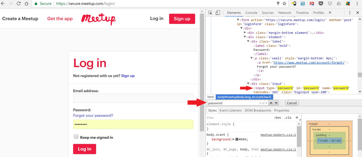Close the DevTools panel

(x=358, y=13)
